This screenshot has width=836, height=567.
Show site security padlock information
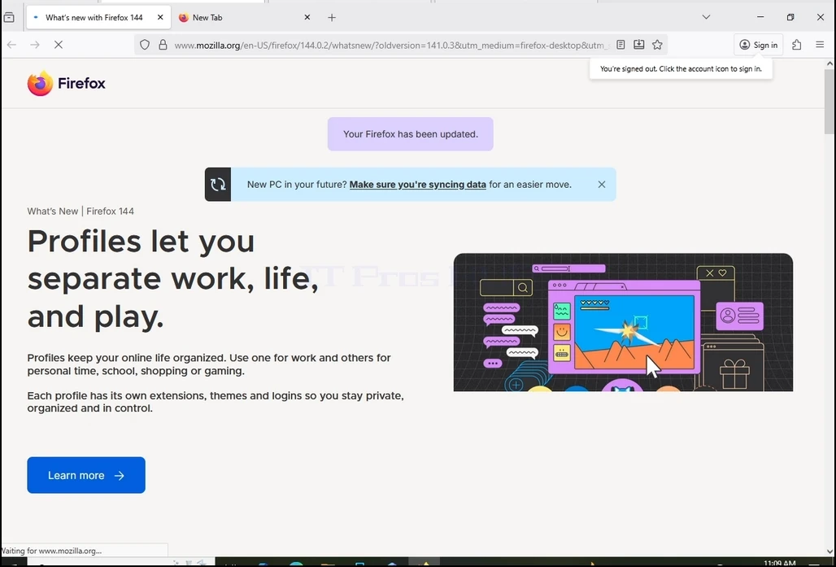click(x=163, y=46)
